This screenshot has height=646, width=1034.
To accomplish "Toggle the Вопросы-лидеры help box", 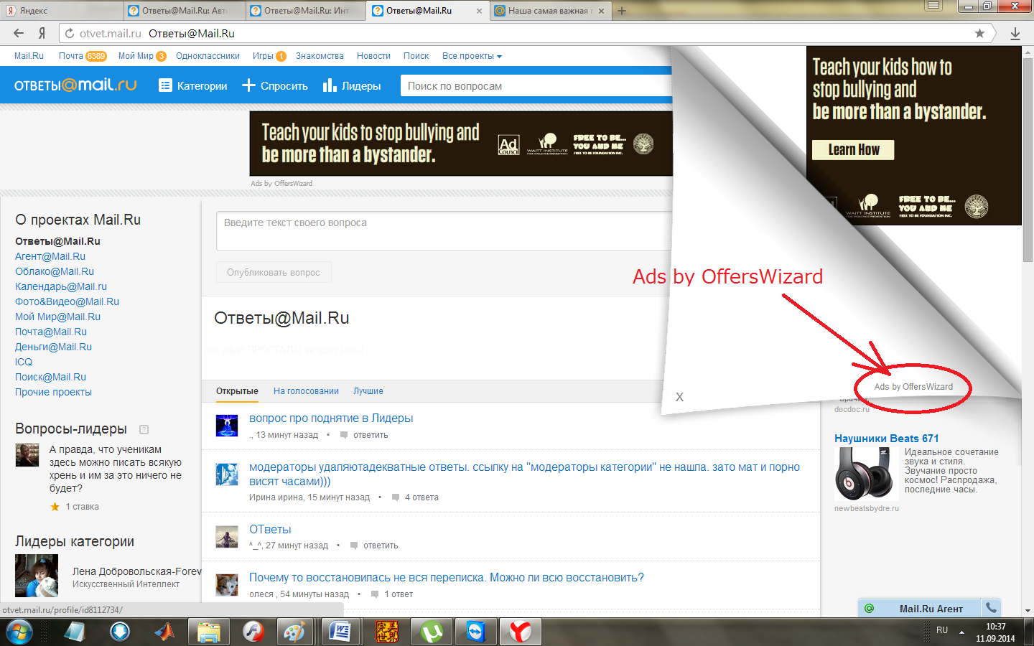I will tap(144, 429).
